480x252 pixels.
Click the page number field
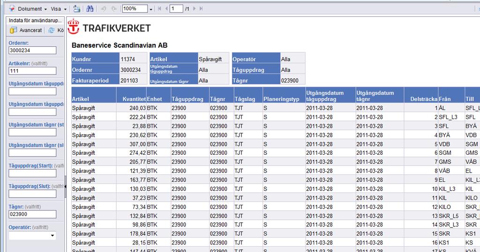point(176,9)
